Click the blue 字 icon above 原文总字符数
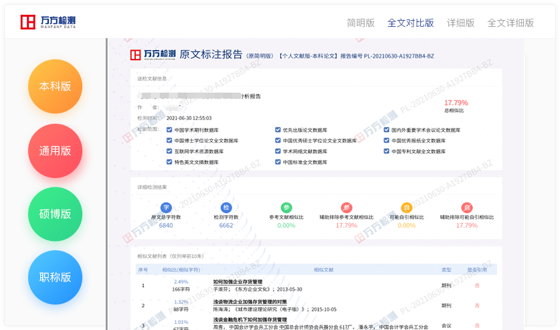Viewport: 560px width, 330px height. click(x=166, y=208)
